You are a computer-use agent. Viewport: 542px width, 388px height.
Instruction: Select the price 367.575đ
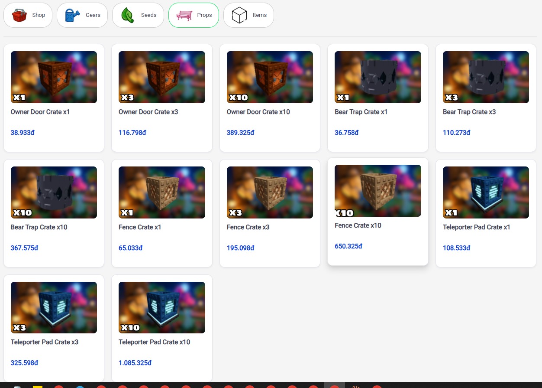(25, 248)
